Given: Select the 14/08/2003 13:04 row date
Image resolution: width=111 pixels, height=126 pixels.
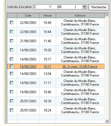Looking at the screenshot, I should click(28, 74).
